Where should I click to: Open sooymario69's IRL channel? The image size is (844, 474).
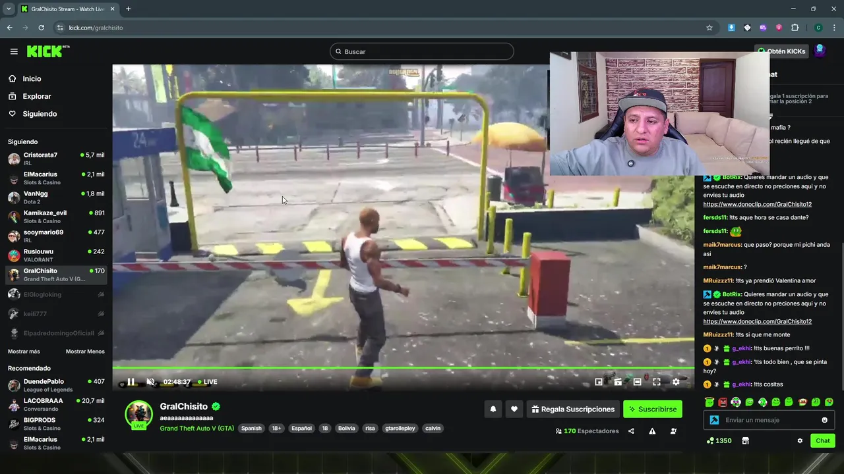[56, 236]
